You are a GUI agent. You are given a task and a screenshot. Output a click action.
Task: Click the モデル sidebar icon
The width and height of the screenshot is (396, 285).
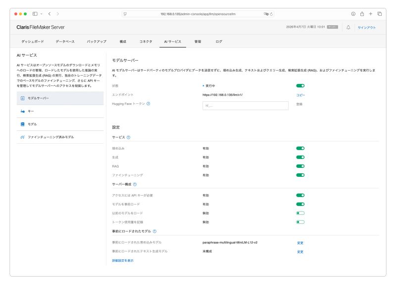tap(22, 124)
